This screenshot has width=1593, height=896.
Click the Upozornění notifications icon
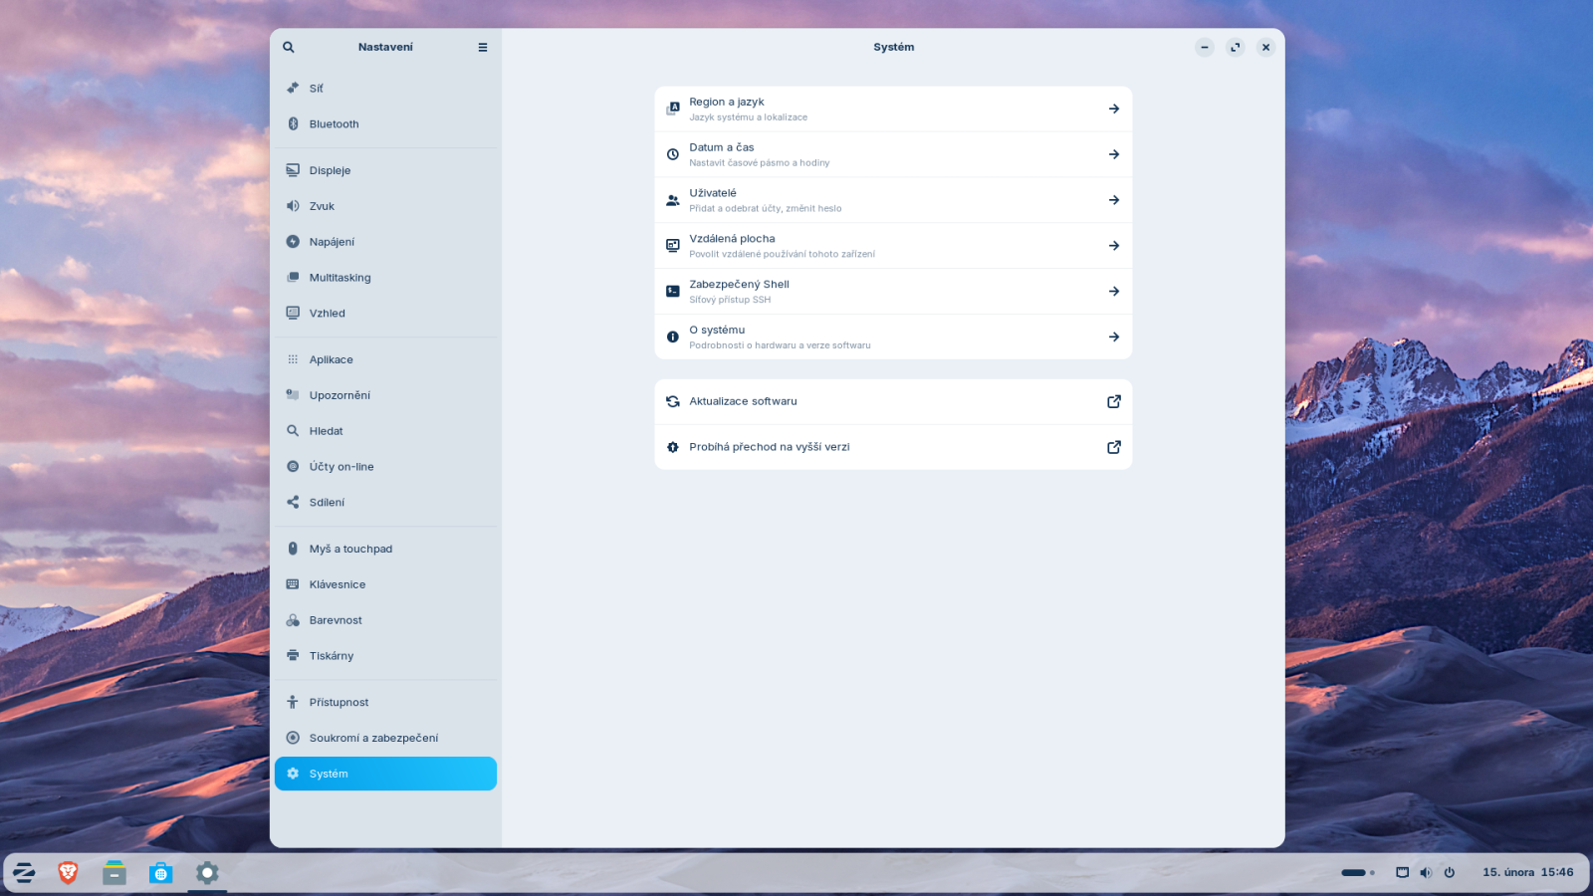pyautogui.click(x=293, y=395)
